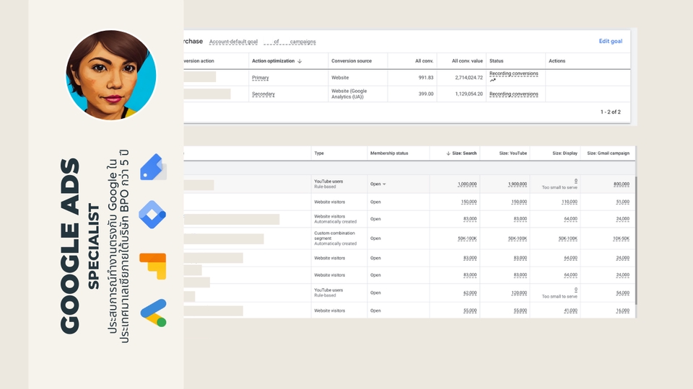Viewport: 693px width, 389px height.
Task: Click the 1,000,000 Search size value
Action: [x=467, y=184]
